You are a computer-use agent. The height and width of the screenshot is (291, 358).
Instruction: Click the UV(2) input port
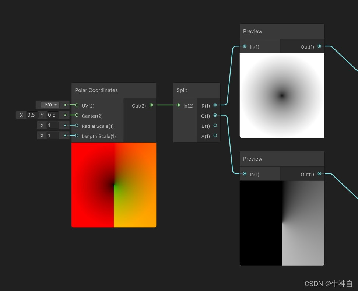click(77, 105)
